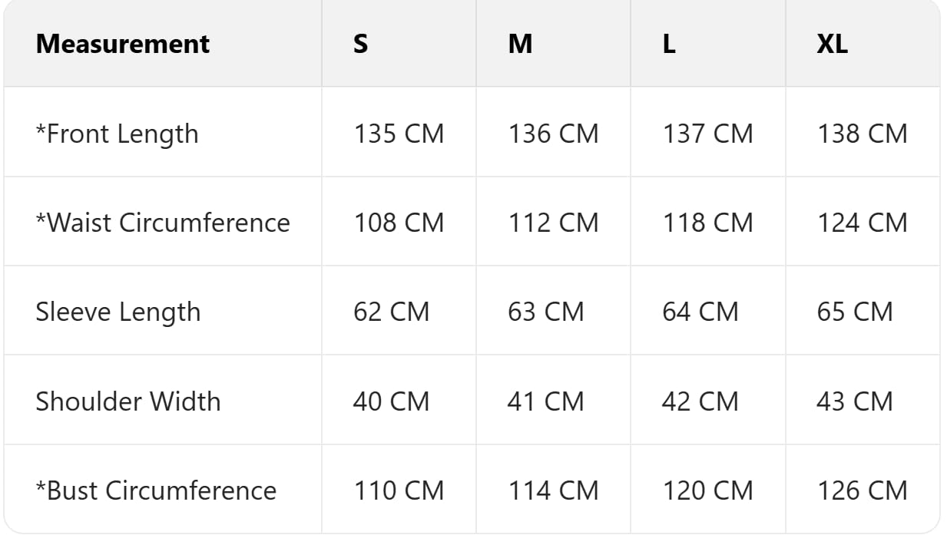Select the 110 CM bust circumference cell
This screenshot has width=947, height=535.
point(399,490)
